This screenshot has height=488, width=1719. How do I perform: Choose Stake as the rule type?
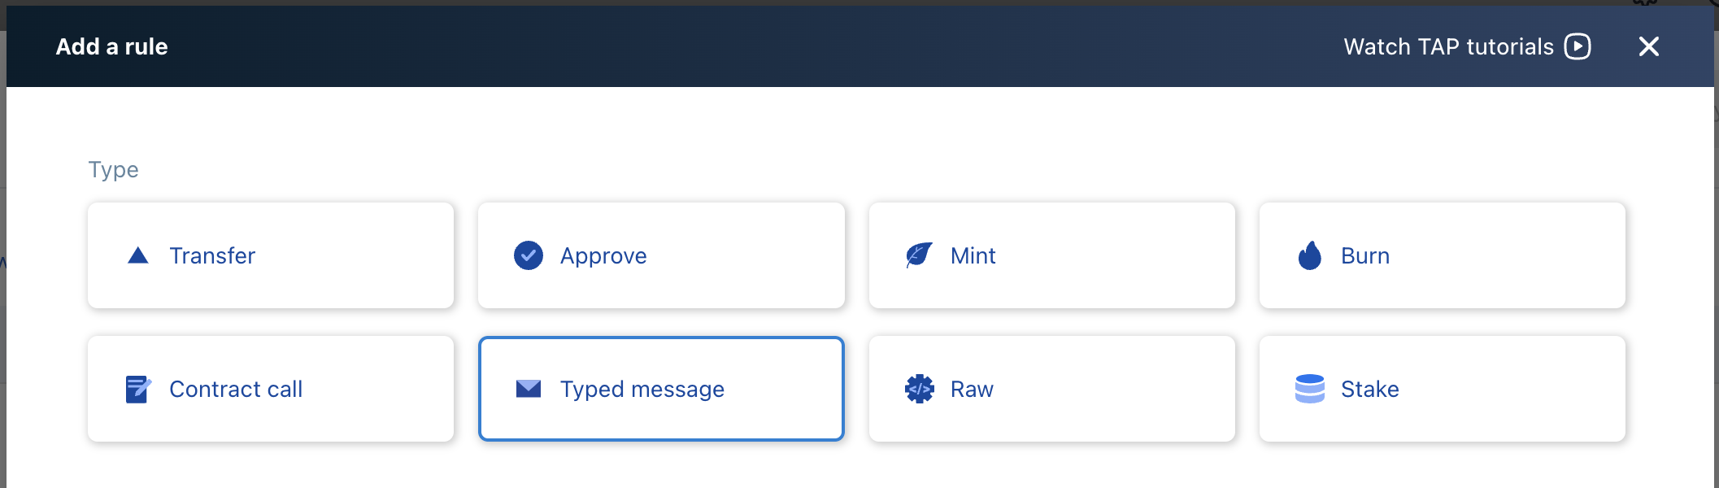[x=1443, y=389]
